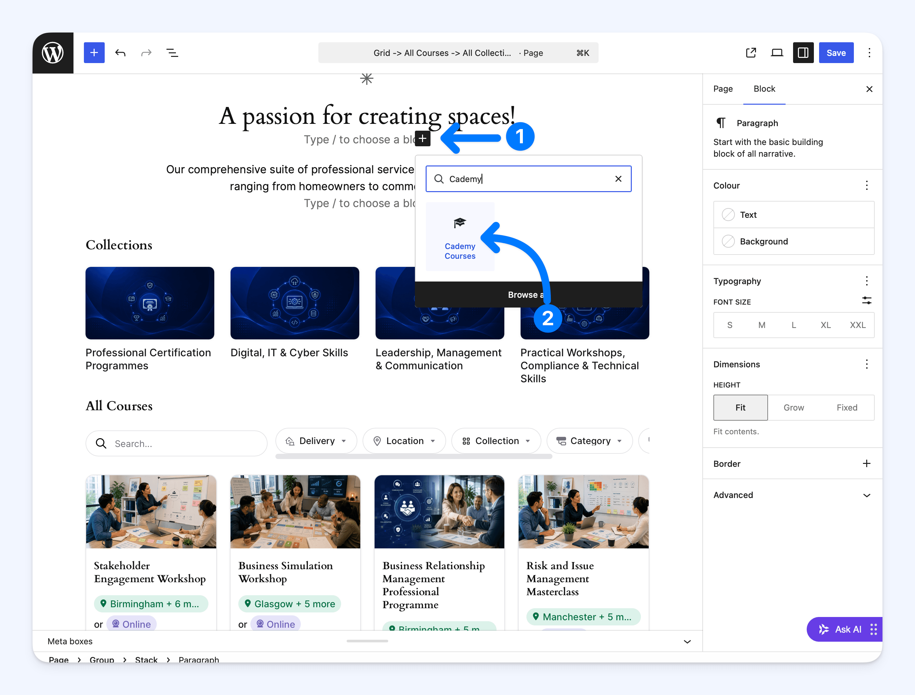Undo the last change

point(120,53)
